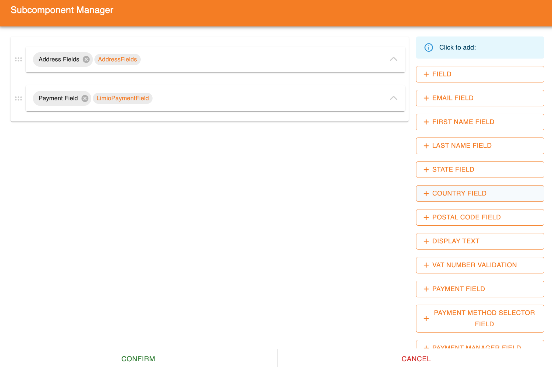Add a Postal Code Field
The image size is (552, 367).
480,217
